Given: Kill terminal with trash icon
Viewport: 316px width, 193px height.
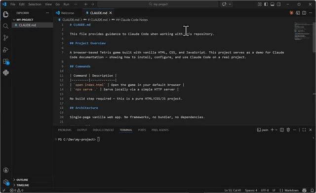Looking at the screenshot, I should (x=288, y=130).
